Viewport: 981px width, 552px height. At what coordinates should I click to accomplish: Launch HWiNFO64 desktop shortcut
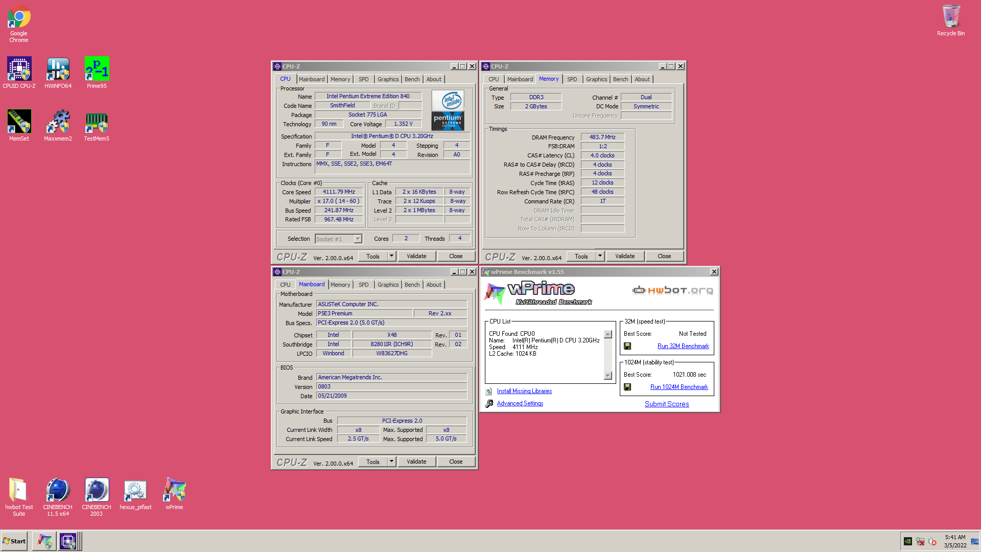click(x=58, y=73)
